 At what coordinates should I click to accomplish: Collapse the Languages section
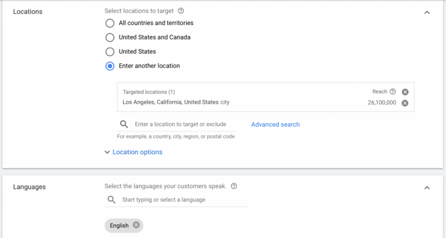[427, 188]
